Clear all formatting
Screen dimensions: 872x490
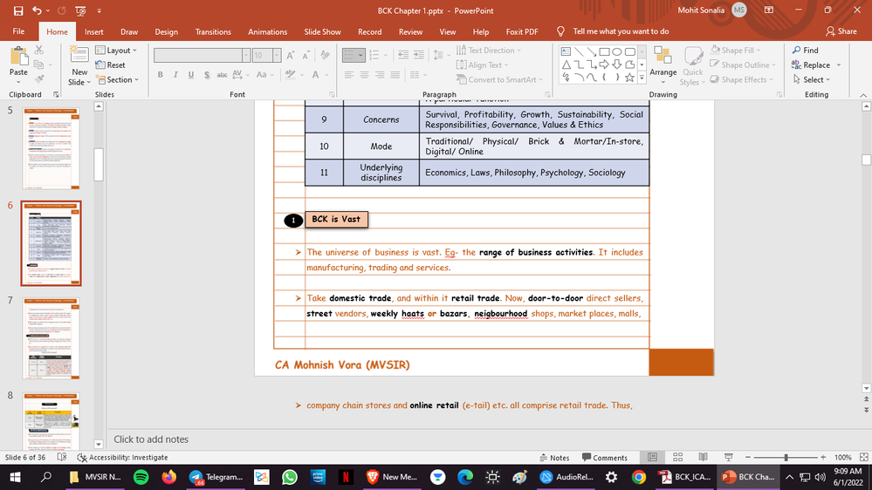[326, 55]
